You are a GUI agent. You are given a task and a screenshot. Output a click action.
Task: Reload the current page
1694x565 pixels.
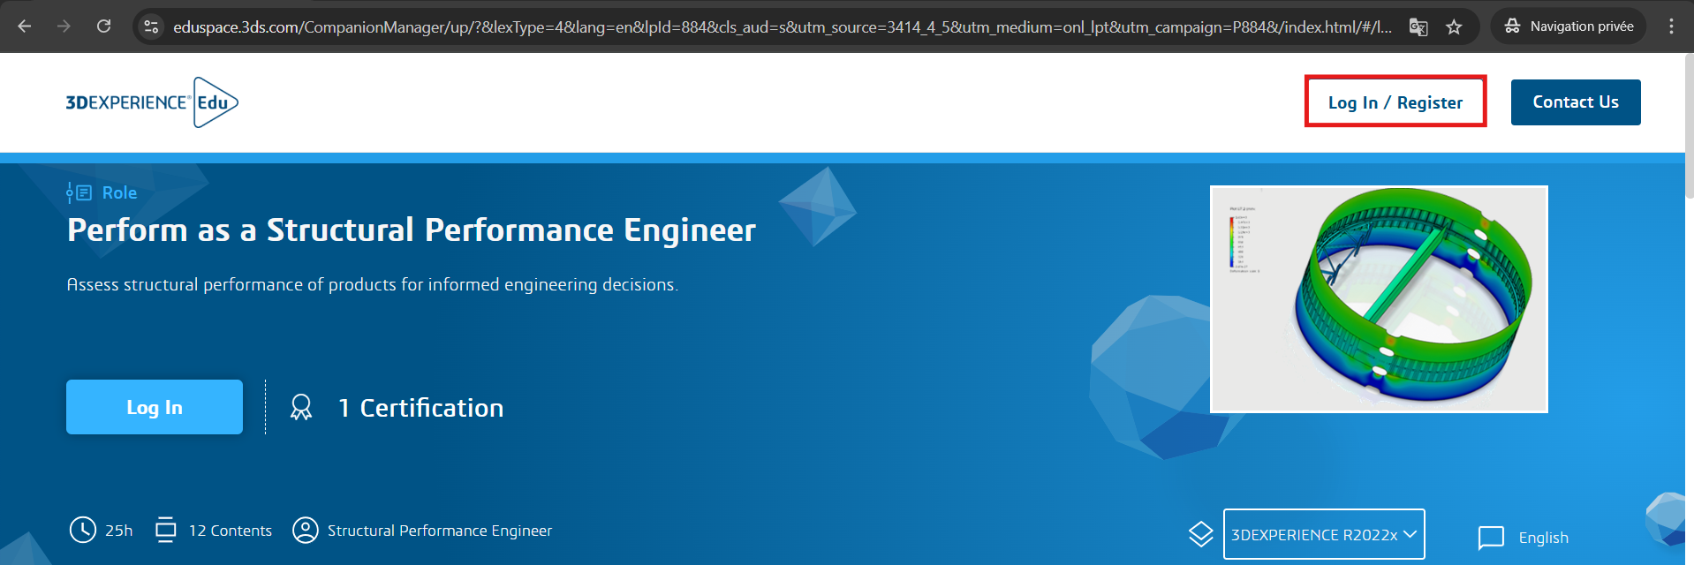103,26
